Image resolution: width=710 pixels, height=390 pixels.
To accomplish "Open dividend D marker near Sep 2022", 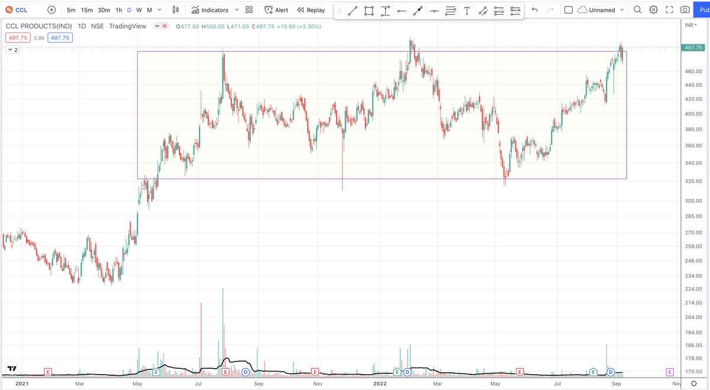I will point(611,372).
